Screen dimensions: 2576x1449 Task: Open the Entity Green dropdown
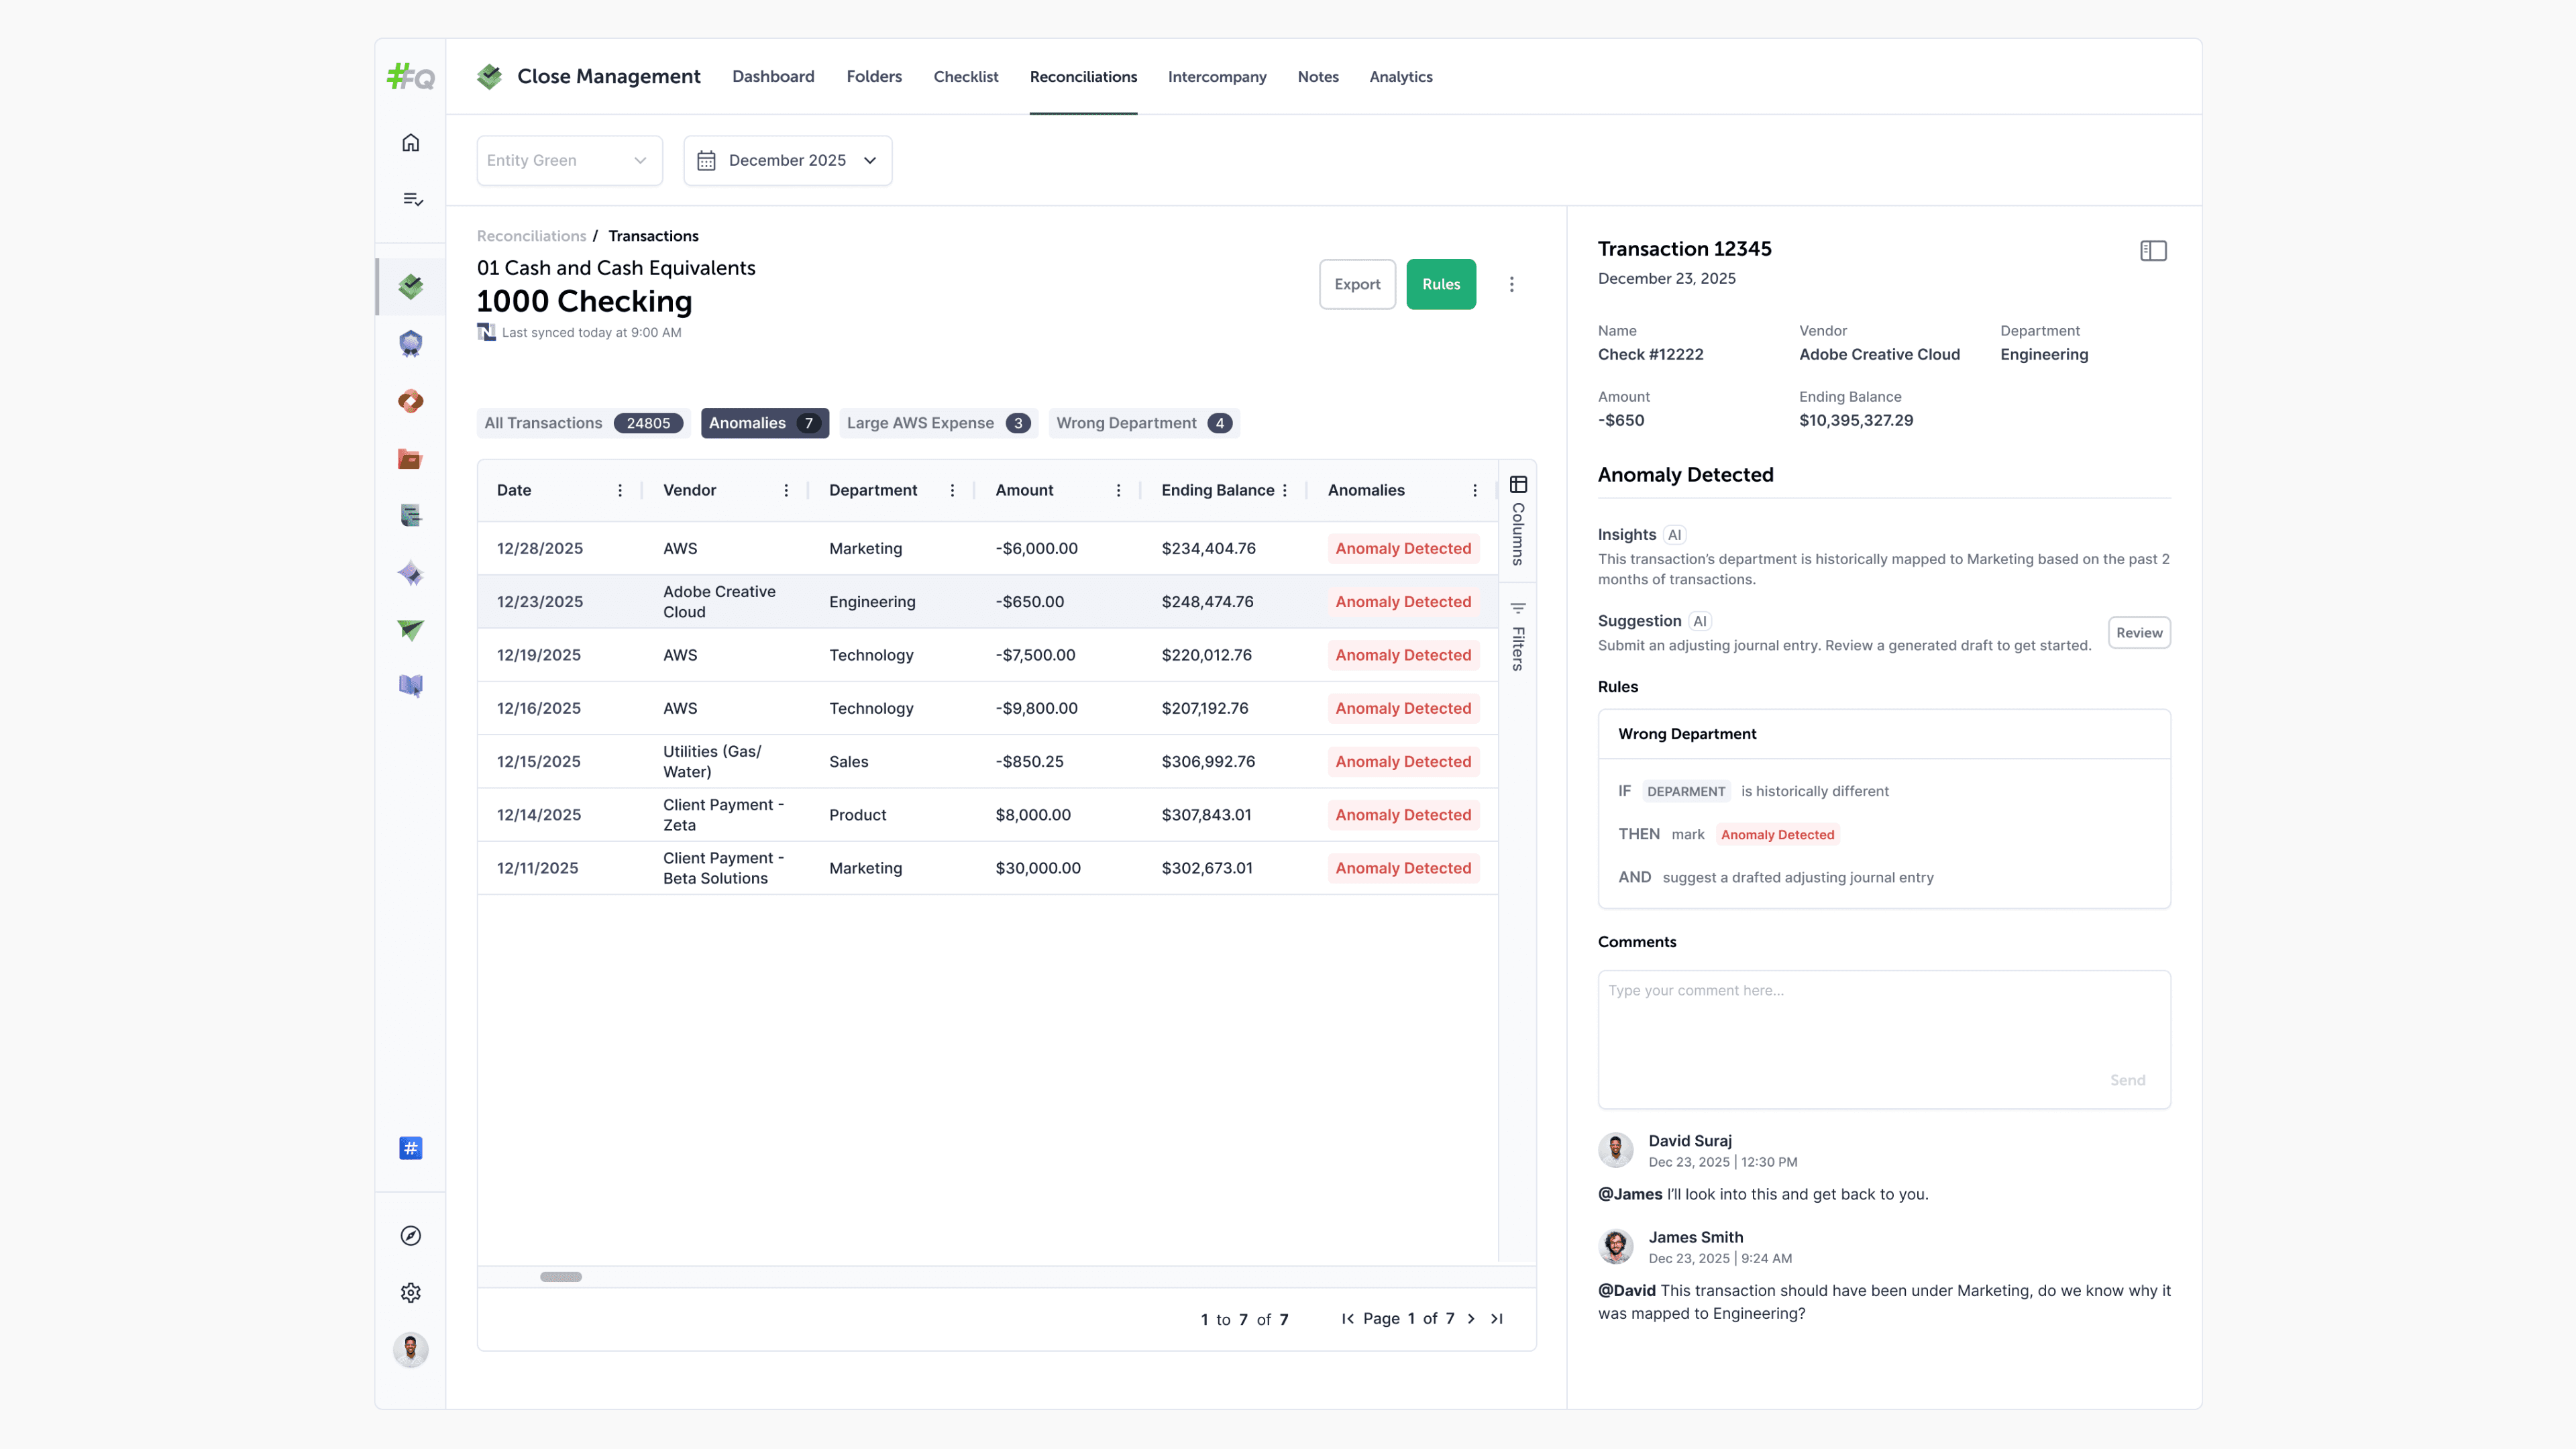pyautogui.click(x=568, y=160)
